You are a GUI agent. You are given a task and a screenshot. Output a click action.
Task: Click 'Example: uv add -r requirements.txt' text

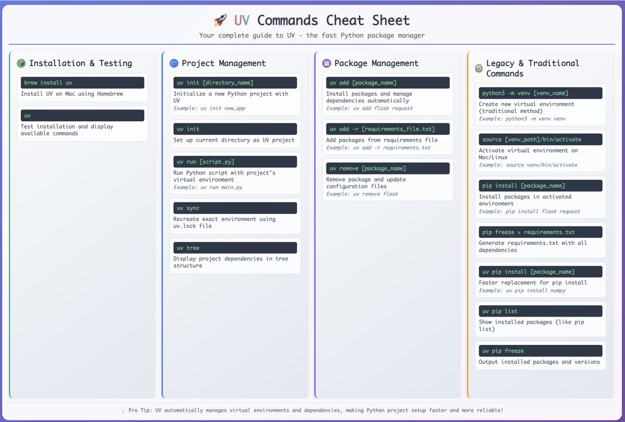pos(378,147)
